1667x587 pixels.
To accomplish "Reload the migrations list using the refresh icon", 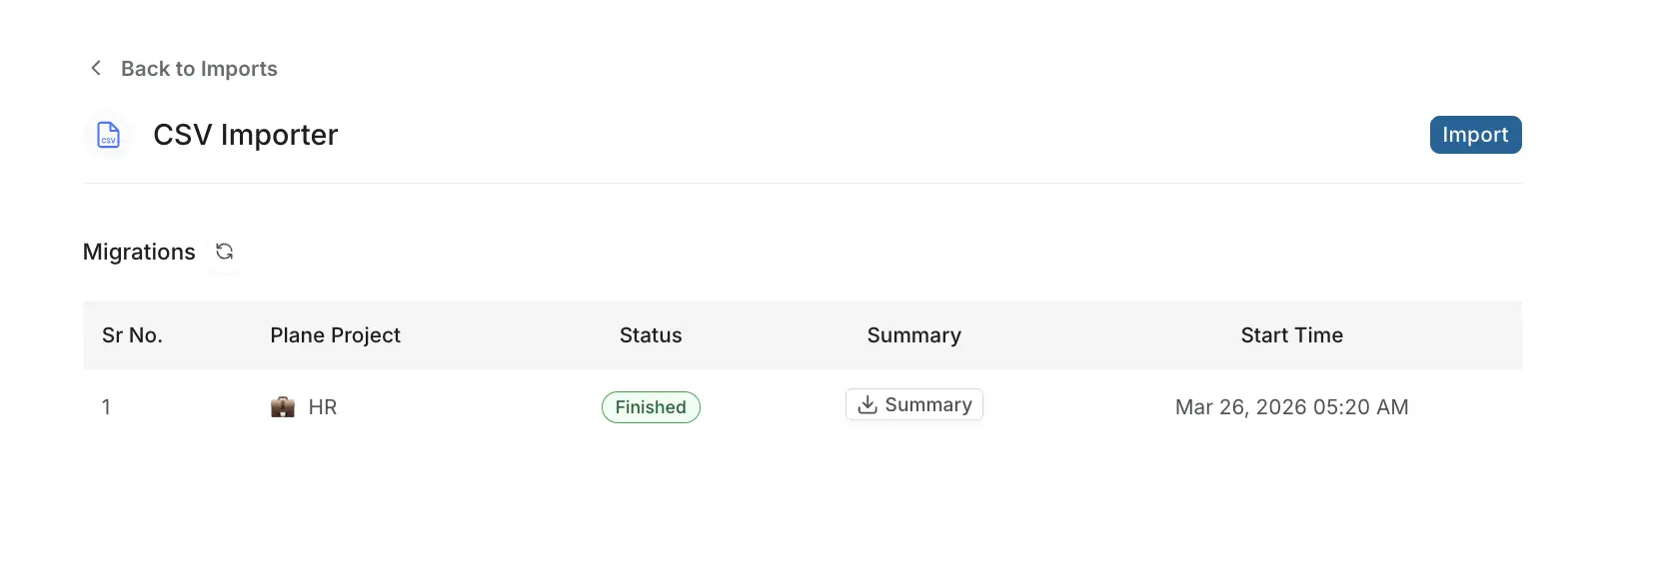I will click(x=225, y=252).
